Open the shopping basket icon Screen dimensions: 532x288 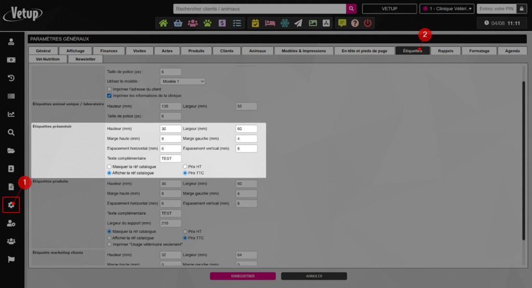[x=178, y=23]
